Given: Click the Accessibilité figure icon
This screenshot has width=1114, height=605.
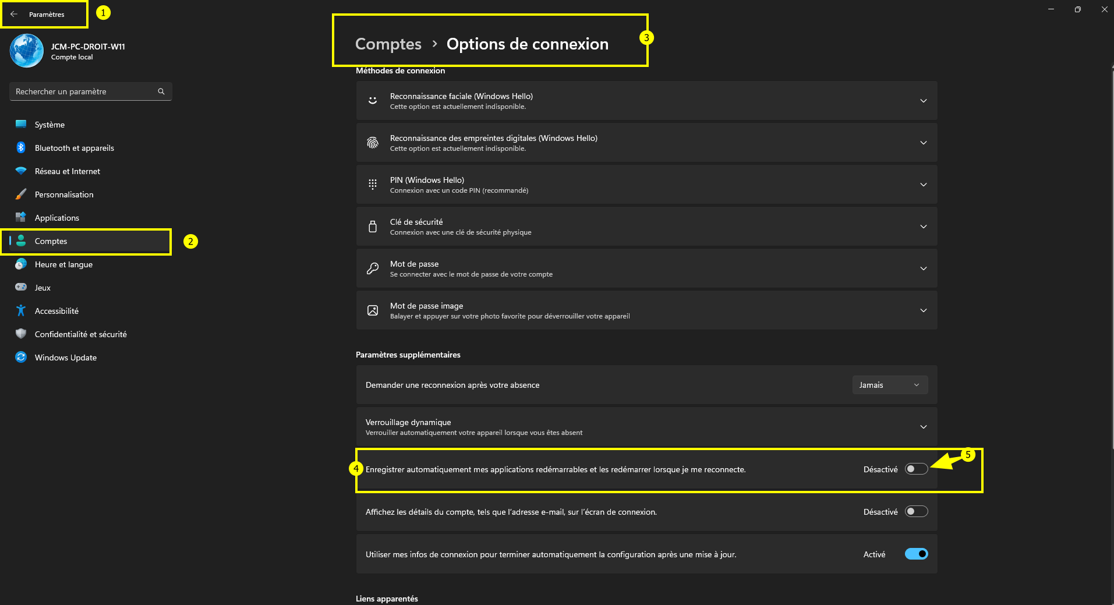Looking at the screenshot, I should point(21,311).
